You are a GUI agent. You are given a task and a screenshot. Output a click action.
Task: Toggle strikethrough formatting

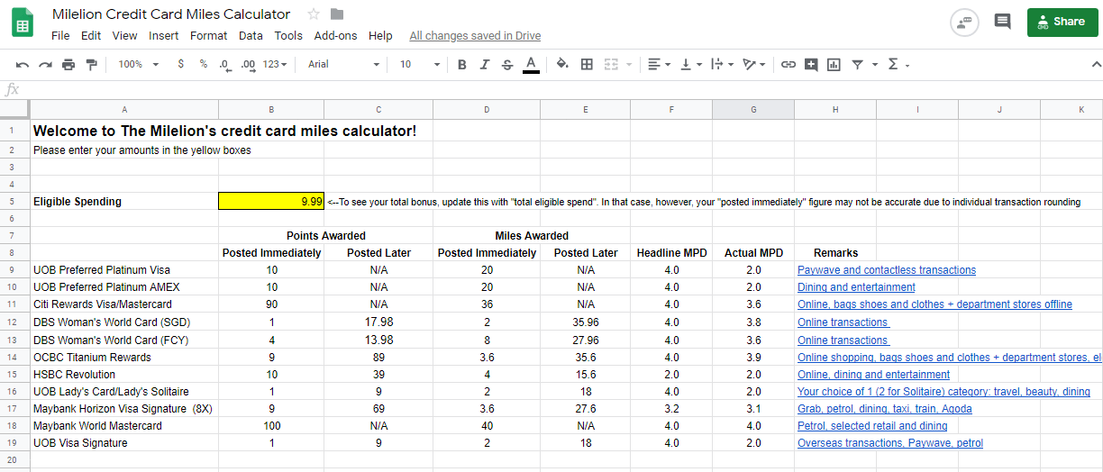[507, 65]
